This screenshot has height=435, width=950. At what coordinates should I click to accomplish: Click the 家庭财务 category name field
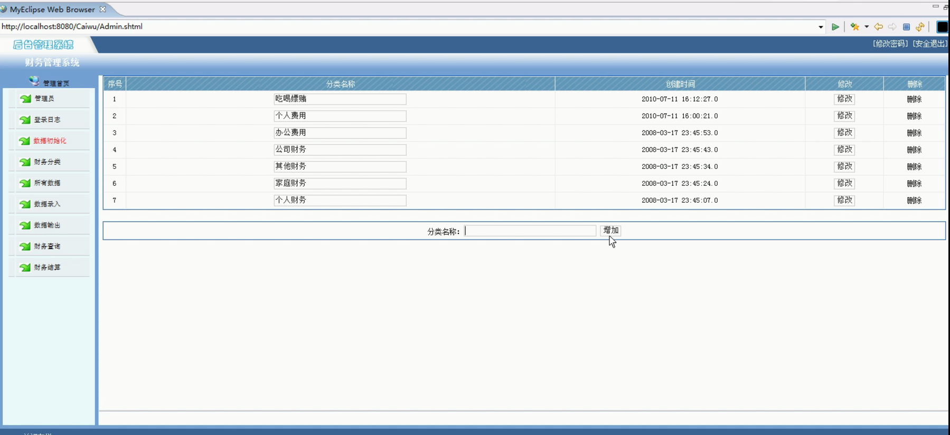340,183
